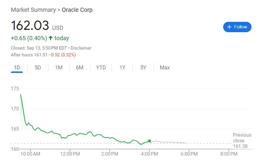This screenshot has width=263, height=165.
Task: Click the Previous close 161.38 label
Action: [x=242, y=141]
